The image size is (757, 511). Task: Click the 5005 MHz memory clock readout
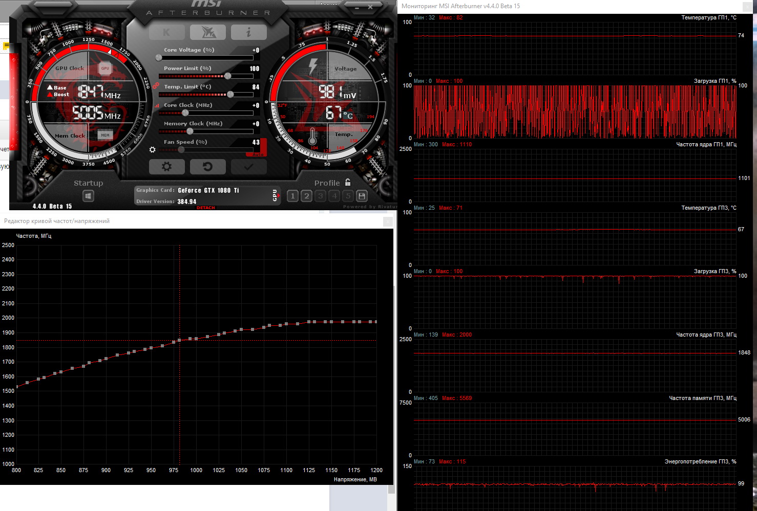pos(96,113)
